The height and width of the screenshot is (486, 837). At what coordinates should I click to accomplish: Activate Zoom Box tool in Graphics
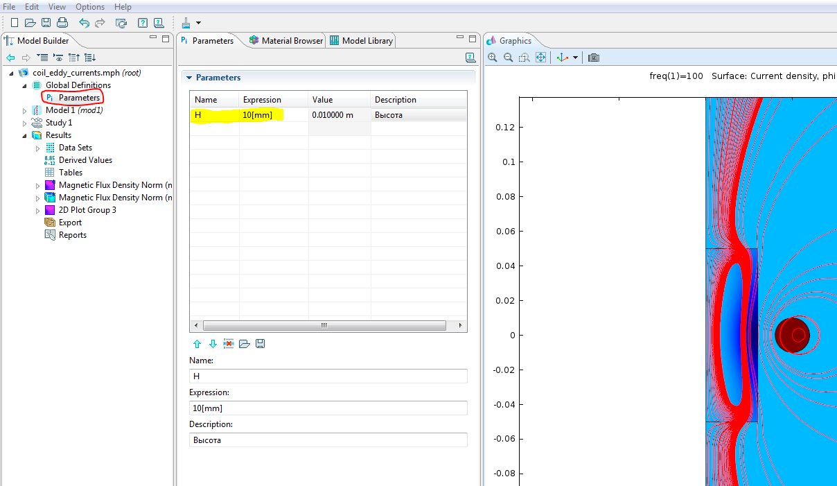pyautogui.click(x=525, y=58)
